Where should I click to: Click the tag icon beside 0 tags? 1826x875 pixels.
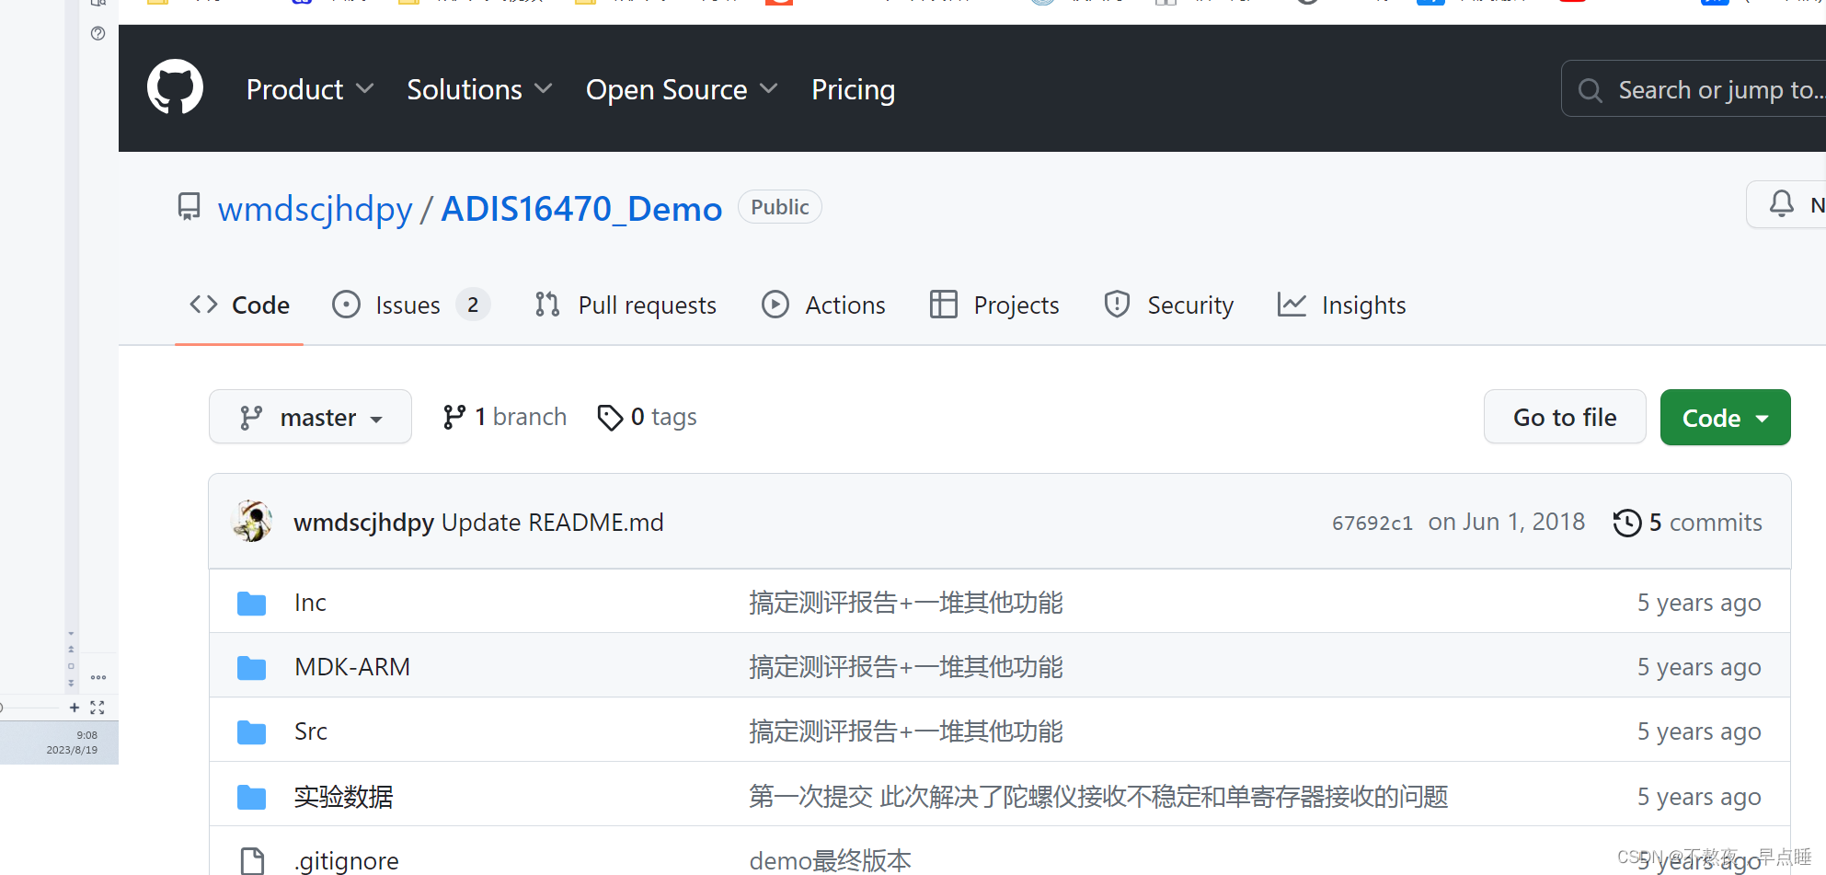(609, 418)
